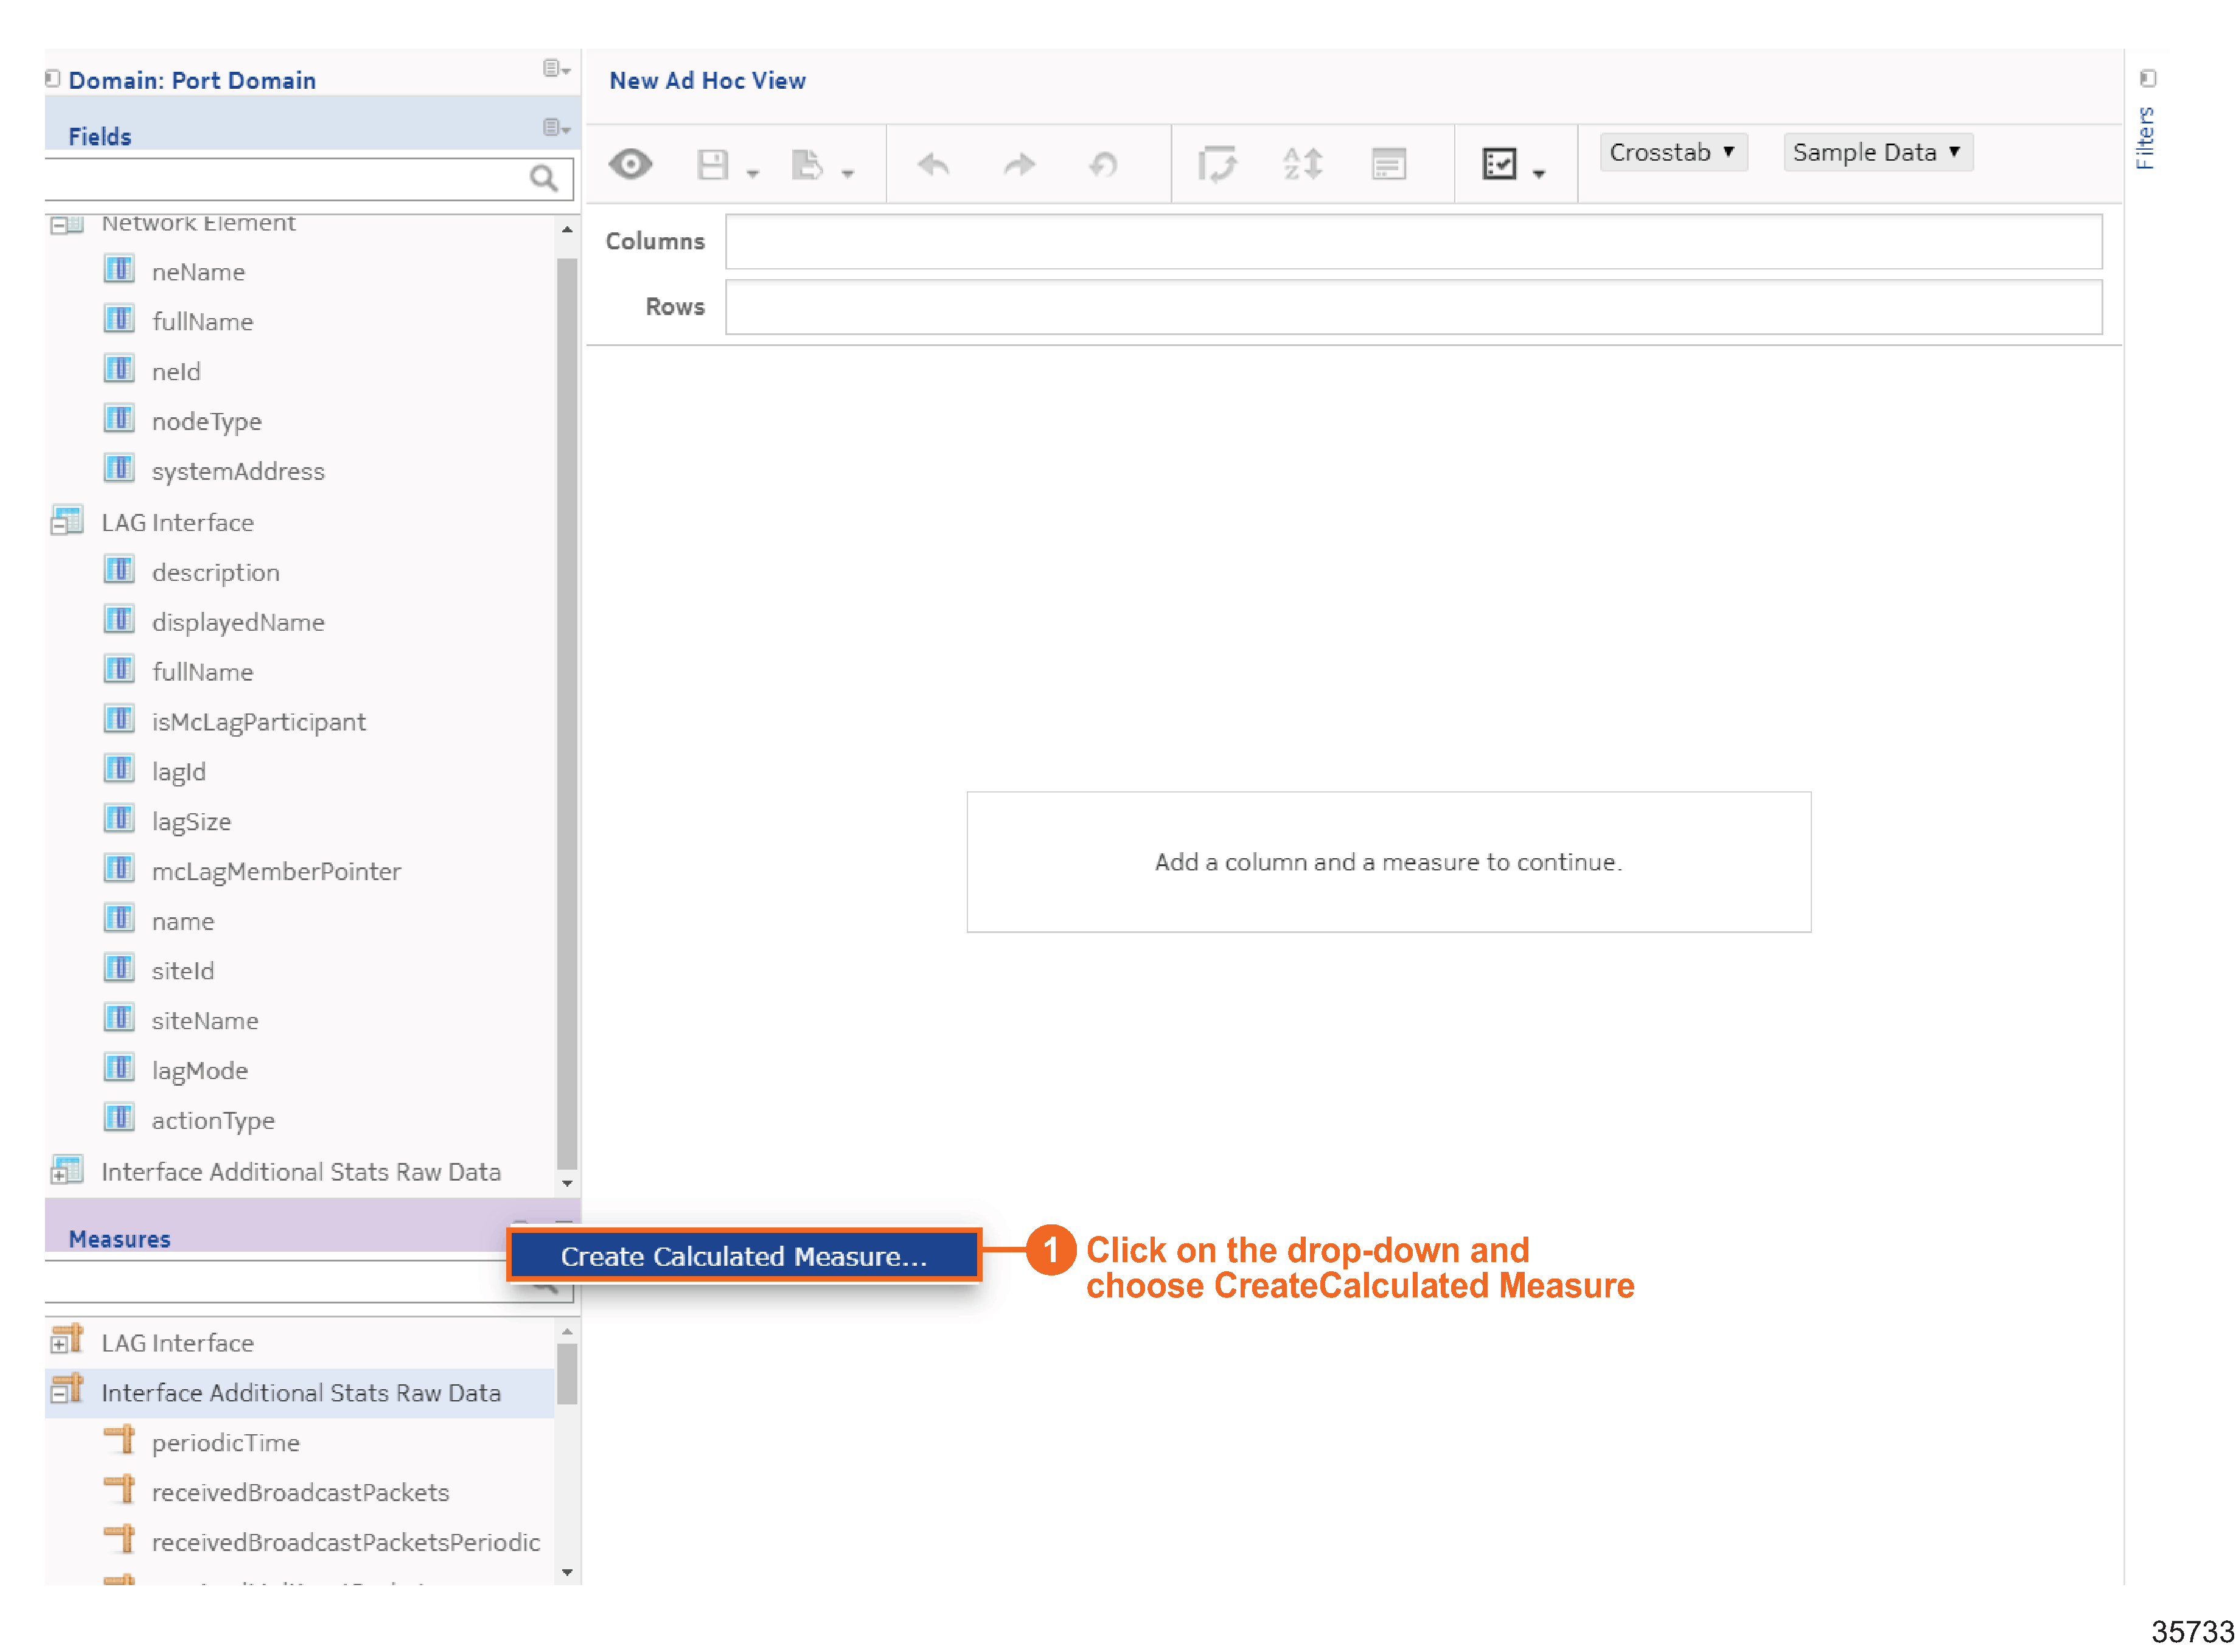Click the Undo All icon
This screenshot has height=1652, width=2236.
1104,164
